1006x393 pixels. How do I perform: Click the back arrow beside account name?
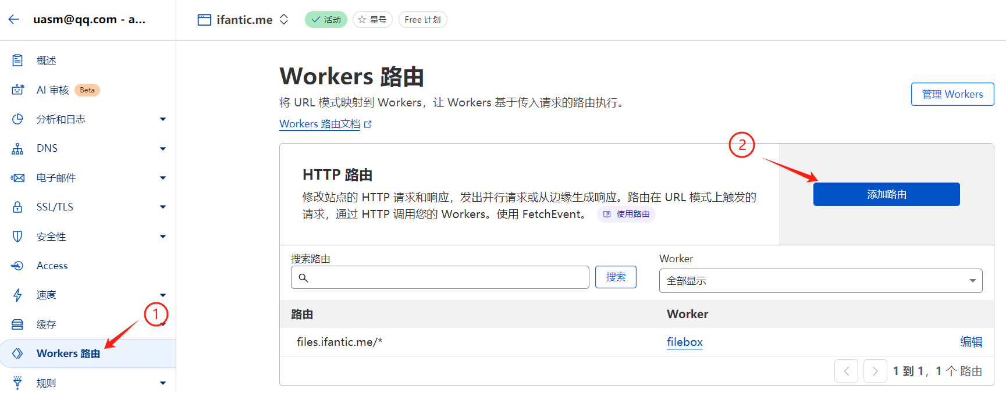pos(14,19)
